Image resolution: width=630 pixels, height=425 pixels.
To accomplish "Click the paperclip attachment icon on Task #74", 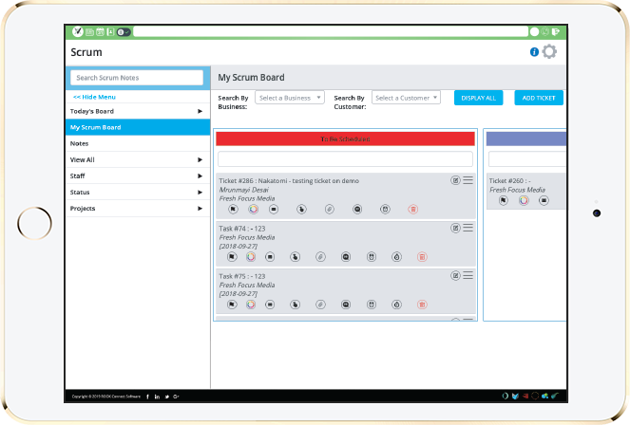I will tap(320, 256).
